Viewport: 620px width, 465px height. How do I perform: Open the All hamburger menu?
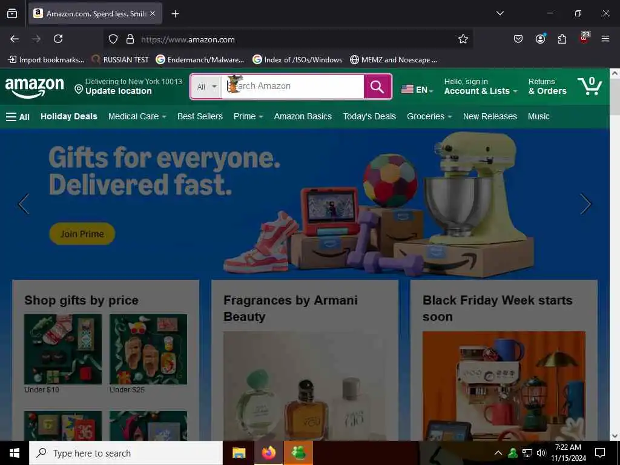18,117
